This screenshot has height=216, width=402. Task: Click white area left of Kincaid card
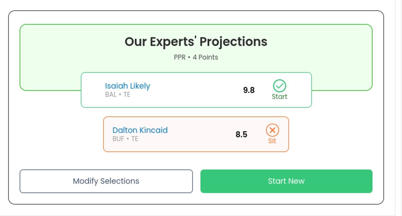[x=59, y=134]
